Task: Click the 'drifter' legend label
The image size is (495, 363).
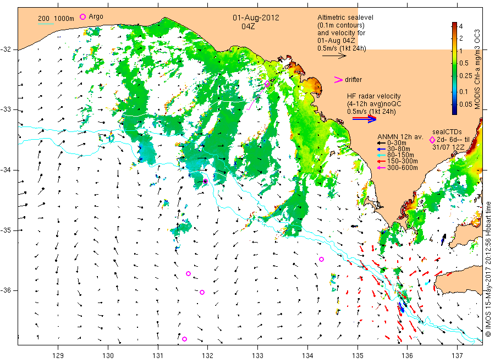Action: pyautogui.click(x=353, y=80)
